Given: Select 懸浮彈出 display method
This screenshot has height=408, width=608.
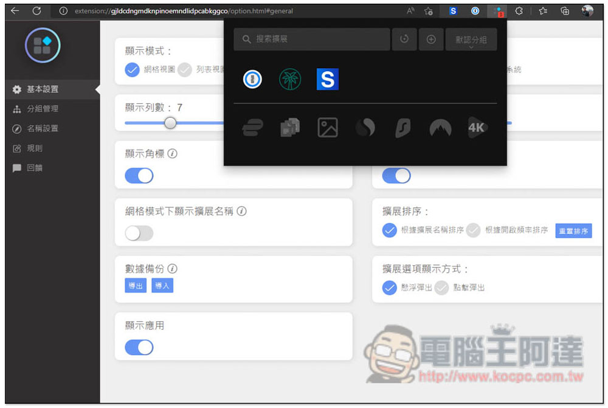Looking at the screenshot, I should (389, 288).
